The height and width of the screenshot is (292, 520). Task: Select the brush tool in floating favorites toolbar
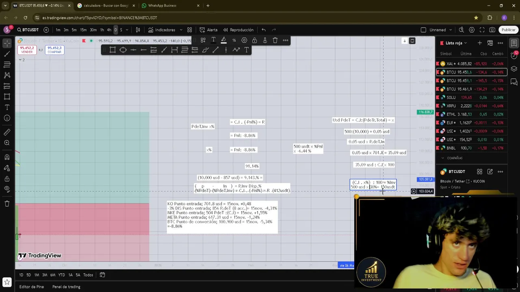(205, 50)
